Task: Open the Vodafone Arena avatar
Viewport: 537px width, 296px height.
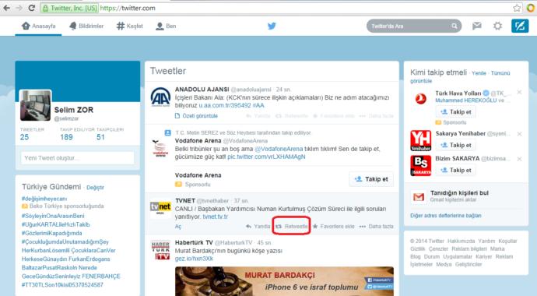Action: tap(160, 148)
